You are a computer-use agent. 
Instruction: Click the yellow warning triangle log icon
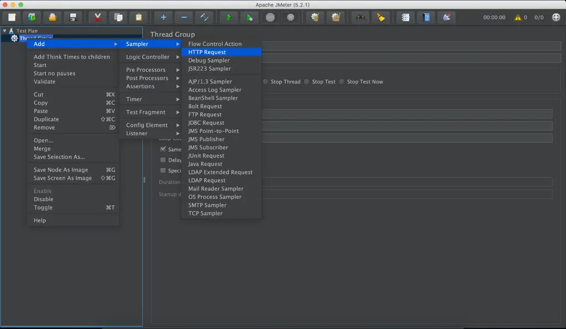pos(517,17)
